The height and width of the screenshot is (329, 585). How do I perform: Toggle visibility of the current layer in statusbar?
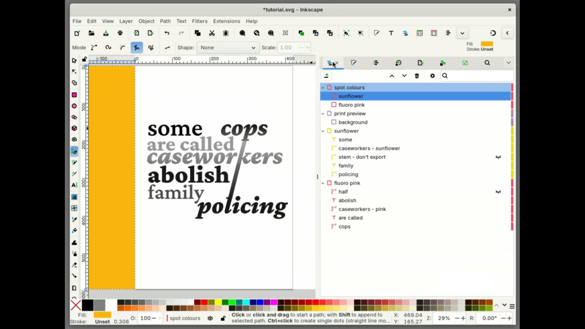tap(210, 318)
